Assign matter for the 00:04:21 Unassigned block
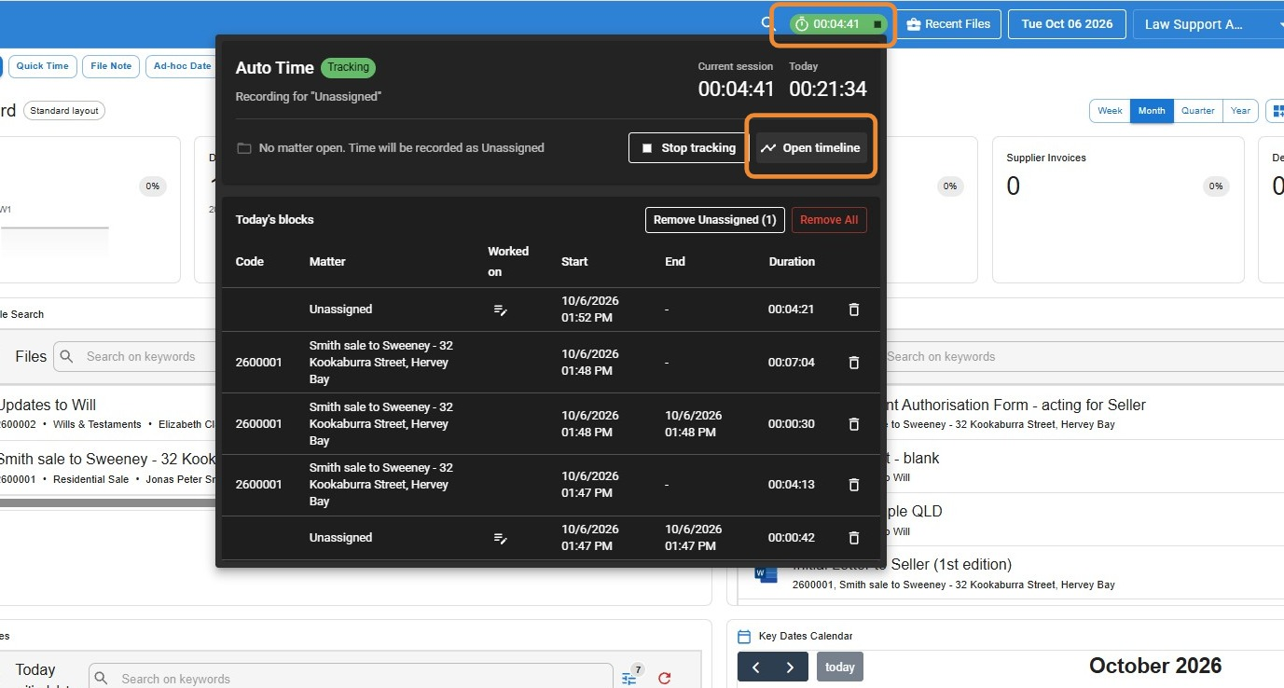 point(501,310)
